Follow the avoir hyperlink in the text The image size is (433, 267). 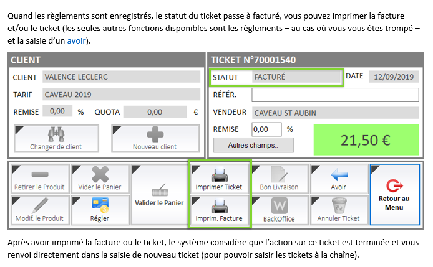pyautogui.click(x=77, y=41)
